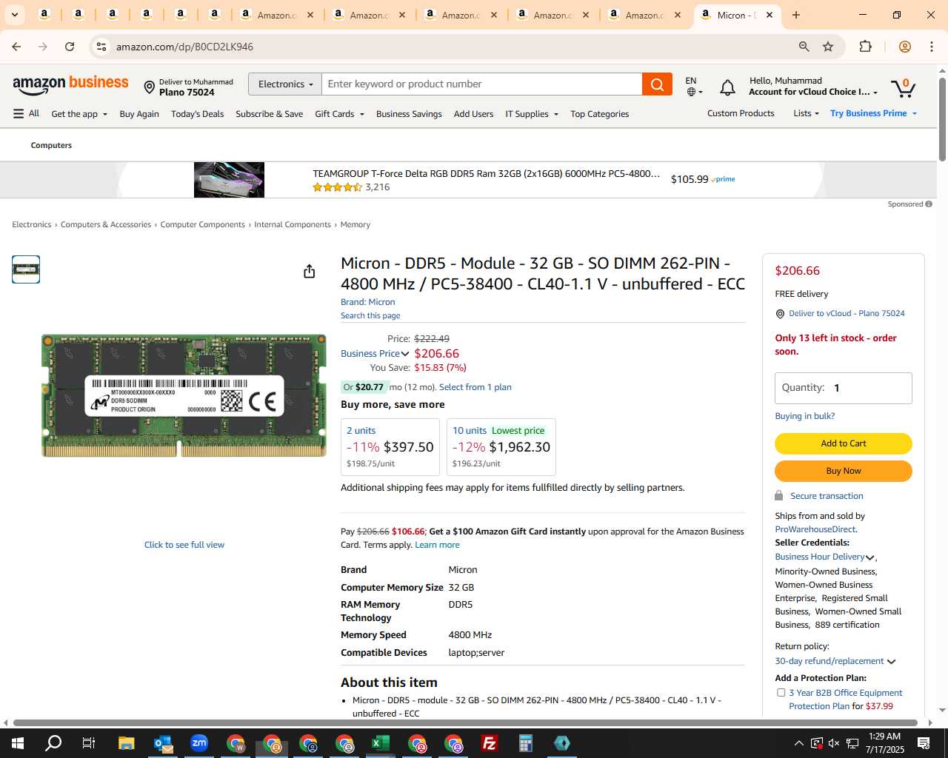This screenshot has height=758, width=948.
Task: Open the browser extensions puzzle icon
Action: tap(865, 47)
